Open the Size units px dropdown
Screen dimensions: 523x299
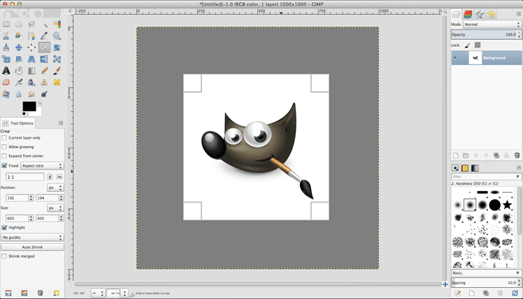tap(55, 208)
